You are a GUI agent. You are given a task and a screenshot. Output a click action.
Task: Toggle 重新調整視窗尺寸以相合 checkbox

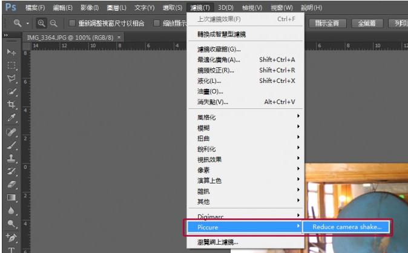(72, 24)
